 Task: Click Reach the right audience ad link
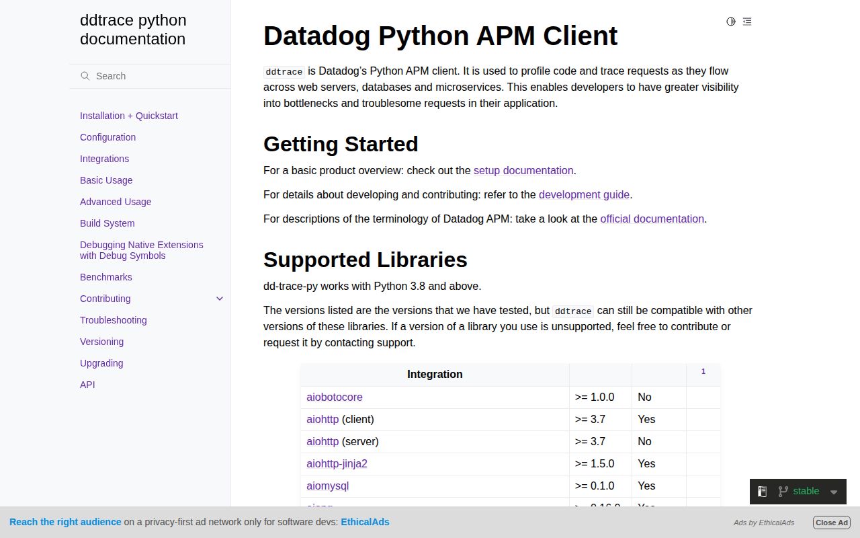[65, 522]
